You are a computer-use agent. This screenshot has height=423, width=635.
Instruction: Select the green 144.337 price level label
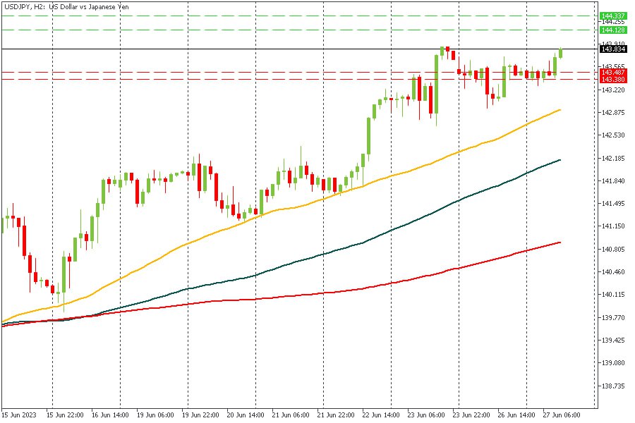(613, 16)
